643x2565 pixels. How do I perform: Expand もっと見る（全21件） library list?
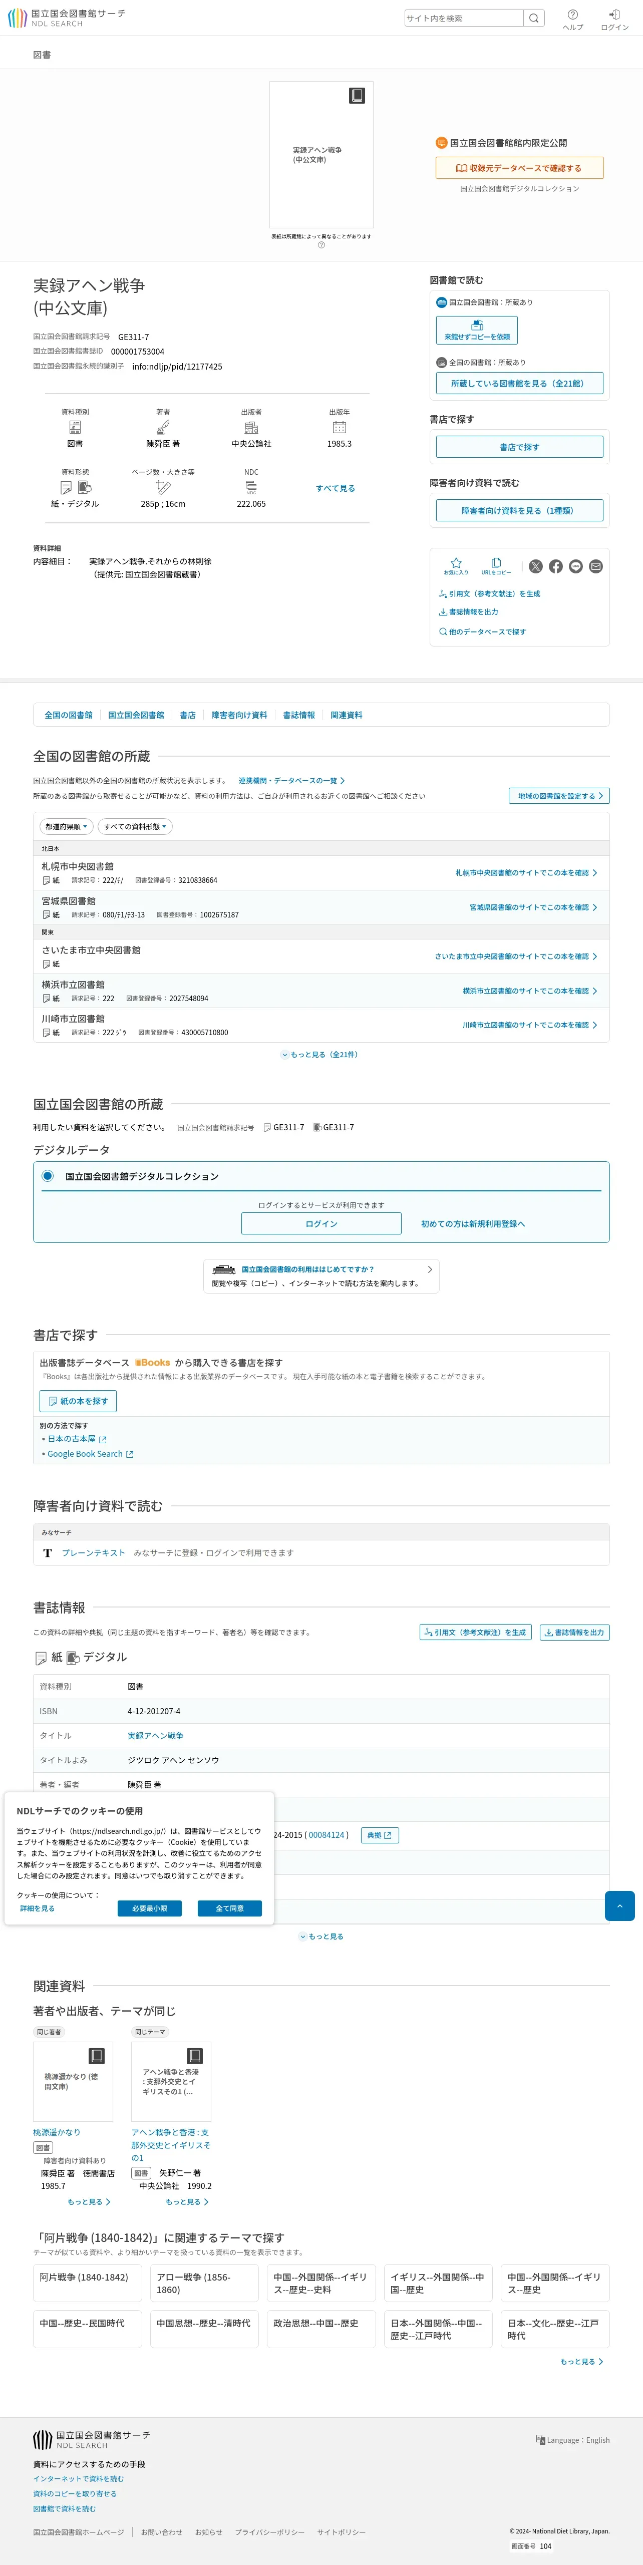(319, 1055)
